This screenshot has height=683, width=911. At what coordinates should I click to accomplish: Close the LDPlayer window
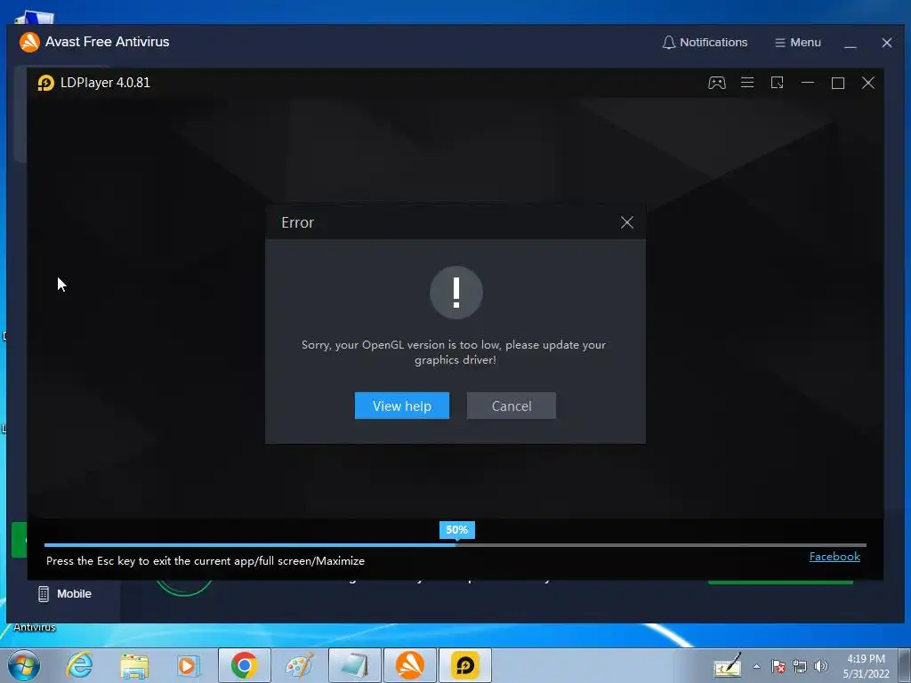pyautogui.click(x=868, y=83)
